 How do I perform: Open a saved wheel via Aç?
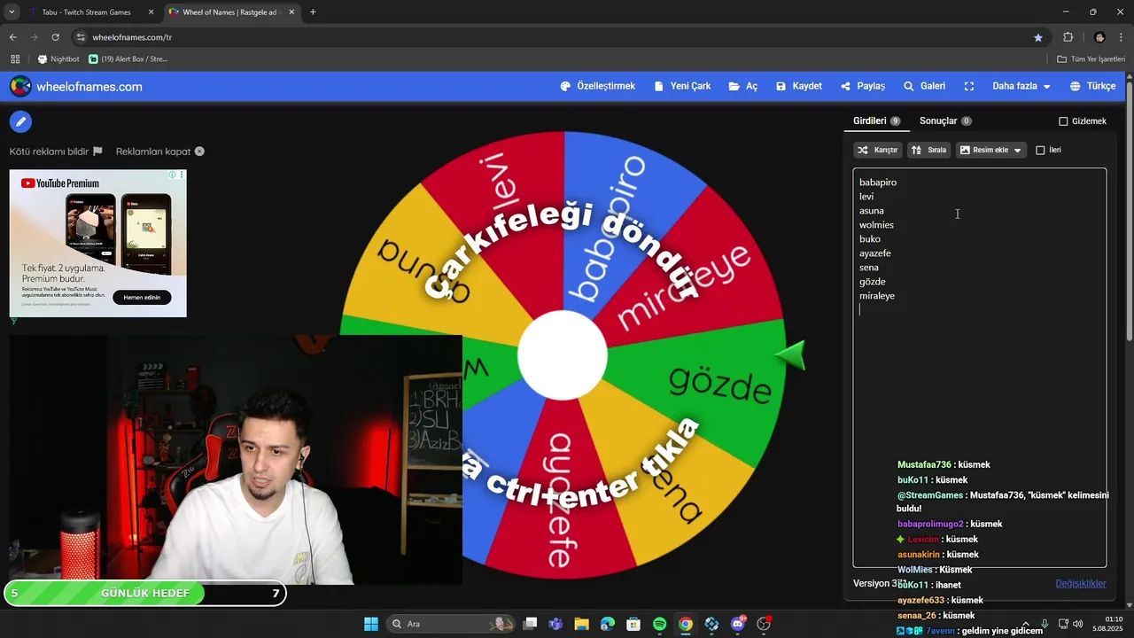743,86
